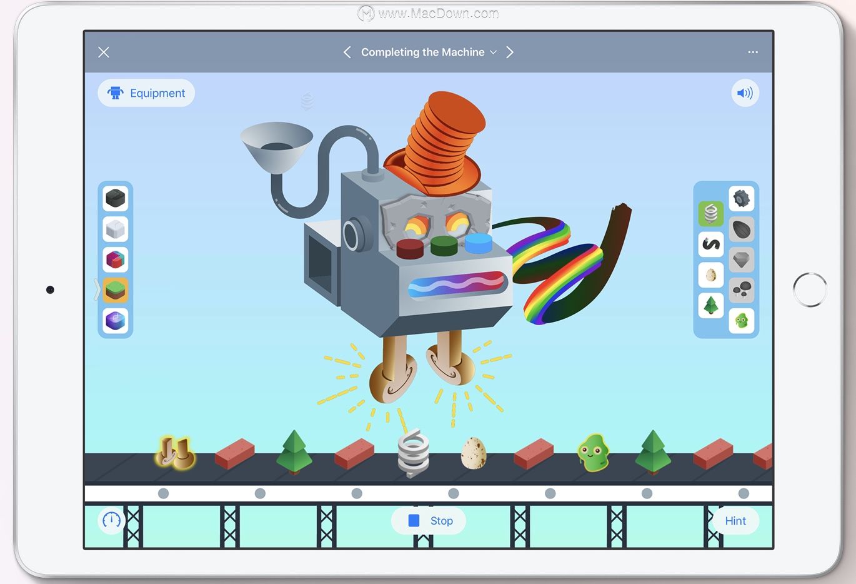Stop the running code

pos(429,521)
